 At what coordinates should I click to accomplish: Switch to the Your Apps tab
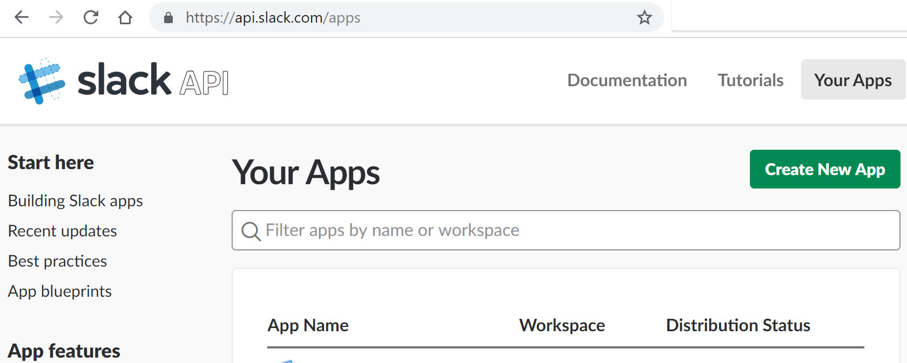(852, 80)
